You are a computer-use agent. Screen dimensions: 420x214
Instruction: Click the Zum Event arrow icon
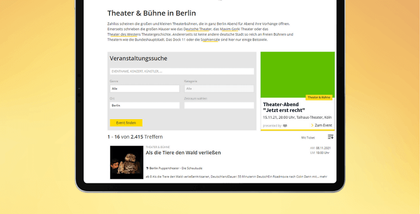coord(313,125)
